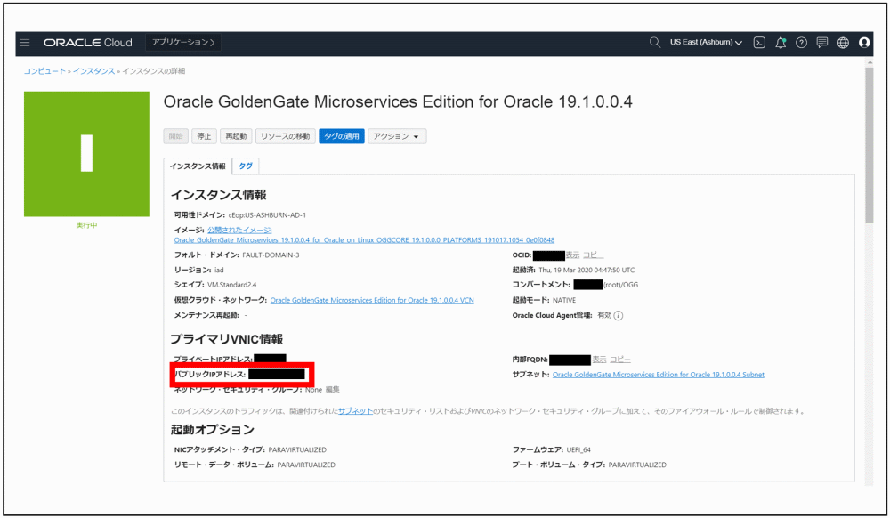
Task: Open the language globe icon
Action: point(843,43)
